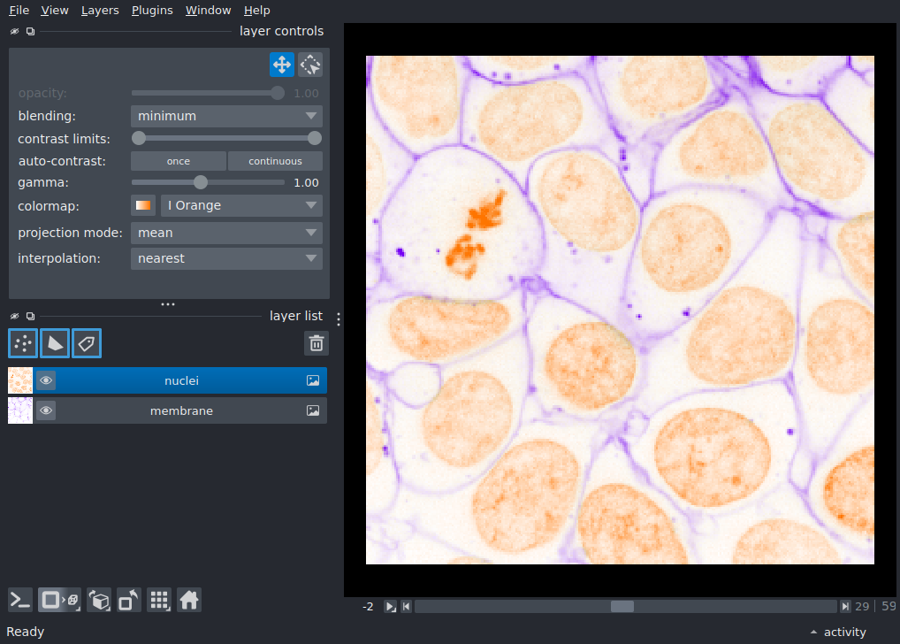The image size is (900, 644).
Task: Reset view with the home icon
Action: (189, 601)
